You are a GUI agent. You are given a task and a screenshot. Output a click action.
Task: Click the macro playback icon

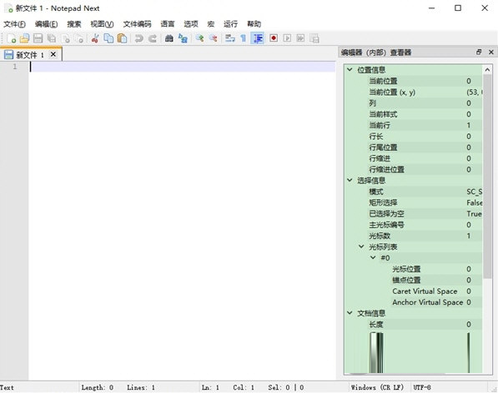[x=287, y=38]
